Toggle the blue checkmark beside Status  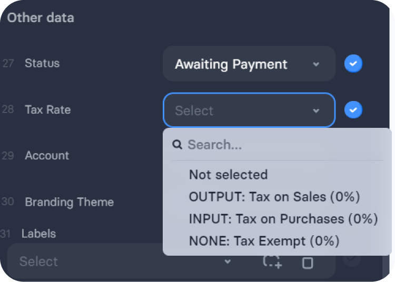353,63
